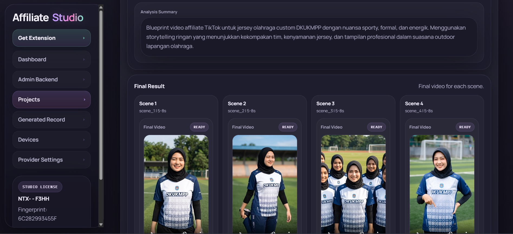Click the Final Video label in Scene 2

[243, 127]
